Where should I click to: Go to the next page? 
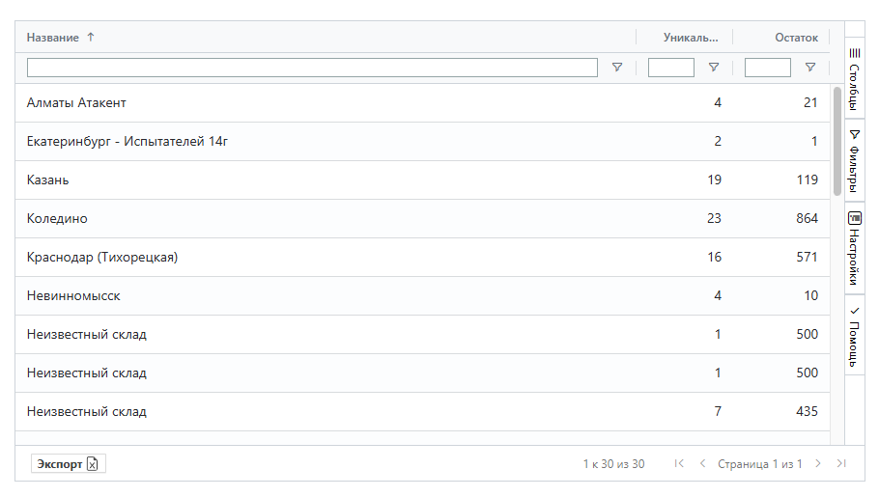pyautogui.click(x=818, y=463)
